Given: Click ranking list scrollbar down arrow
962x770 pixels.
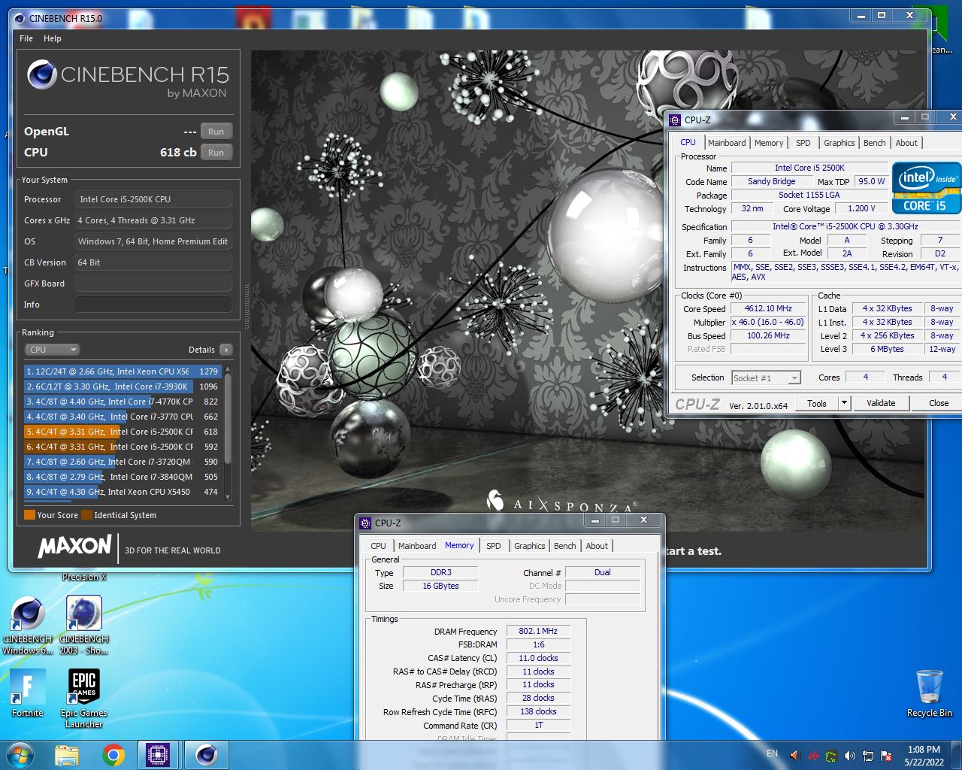Looking at the screenshot, I should (228, 497).
